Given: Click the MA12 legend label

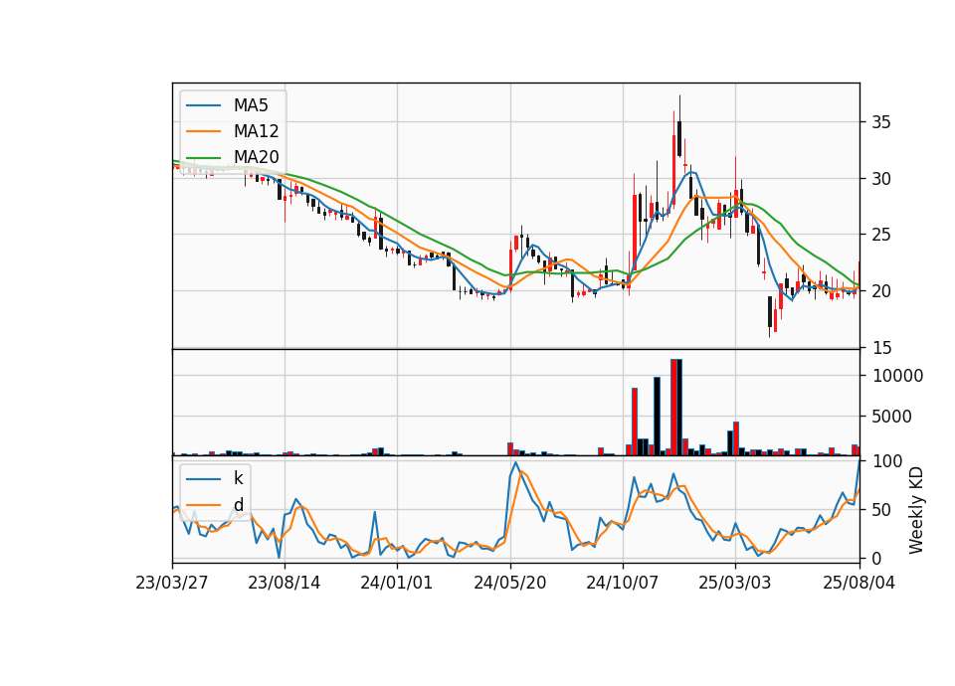Looking at the screenshot, I should click(256, 131).
